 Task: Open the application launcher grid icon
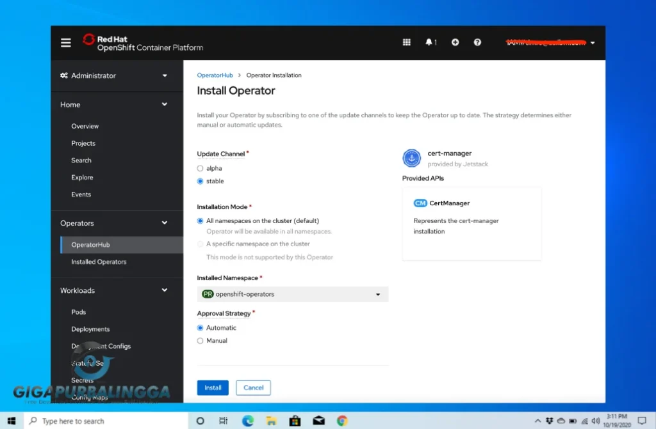pos(406,42)
